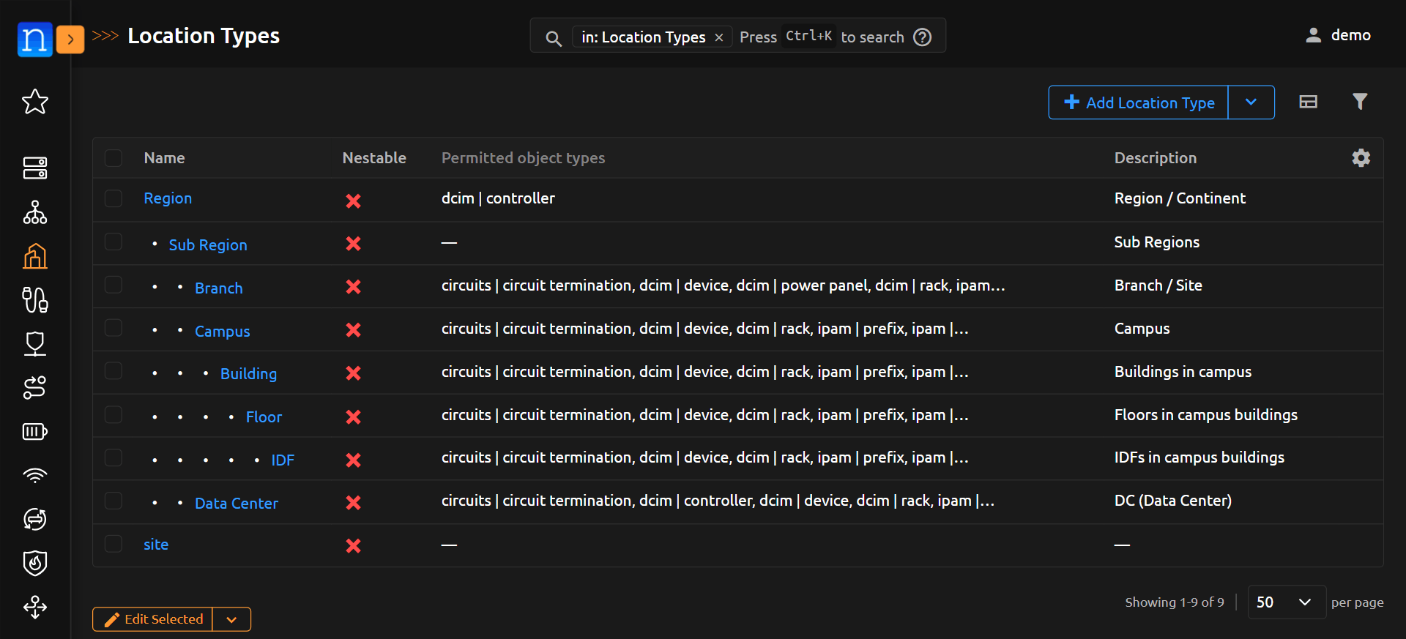
Task: Open the demo user menu
Action: pyautogui.click(x=1338, y=35)
